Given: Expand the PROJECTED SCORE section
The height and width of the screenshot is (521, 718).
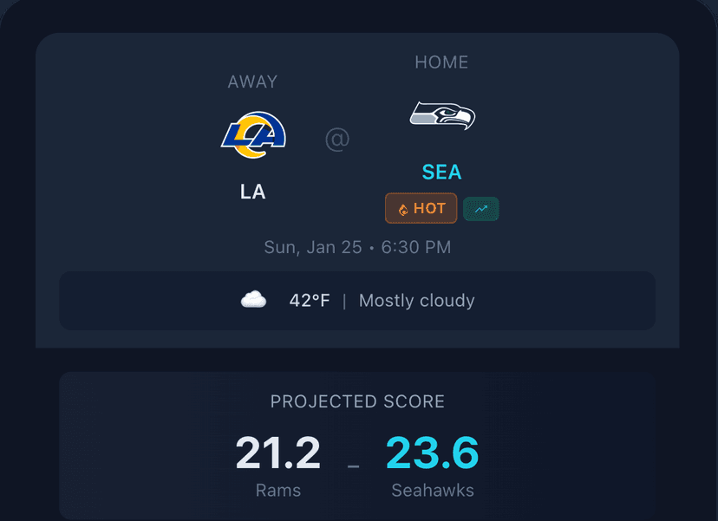Looking at the screenshot, I should (x=357, y=401).
